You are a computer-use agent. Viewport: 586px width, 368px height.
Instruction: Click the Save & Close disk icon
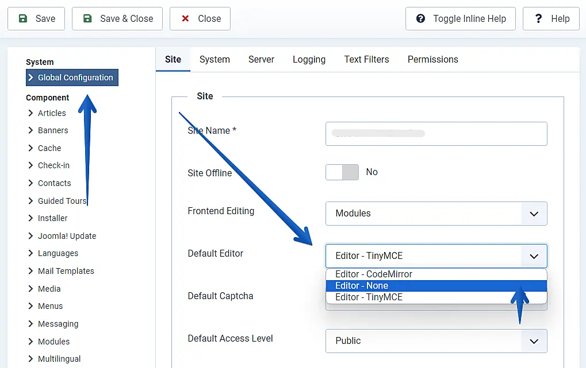(87, 19)
